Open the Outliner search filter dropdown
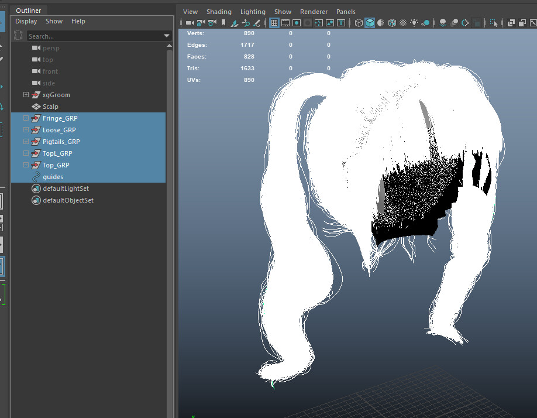Screen dimensions: 537x418 [167, 36]
